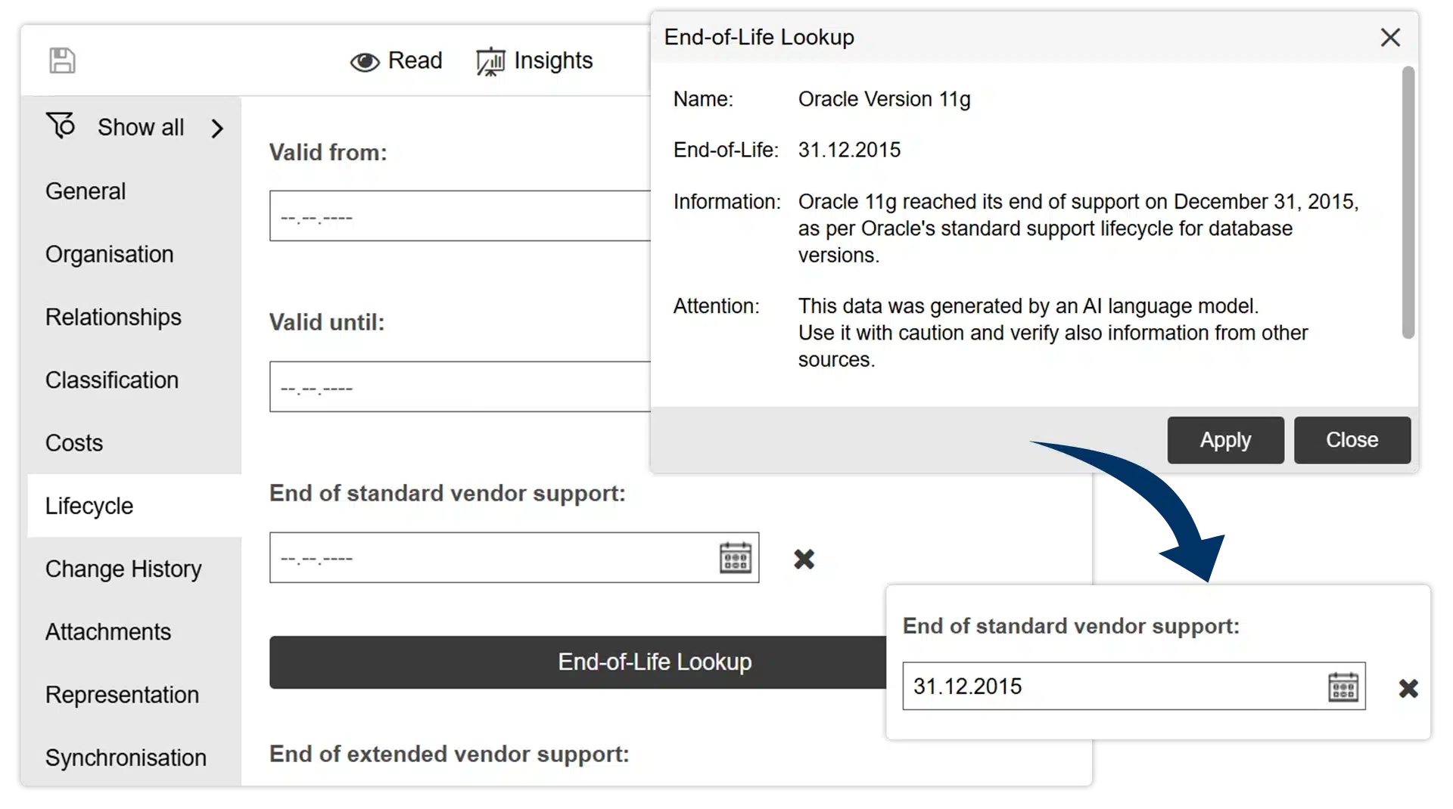Viewport: 1453px width, 809px height.
Task: Click the save disk icon
Action: click(x=62, y=60)
